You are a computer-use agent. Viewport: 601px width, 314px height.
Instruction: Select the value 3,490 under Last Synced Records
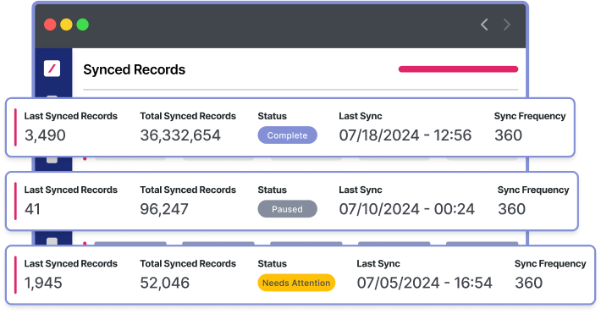click(45, 135)
